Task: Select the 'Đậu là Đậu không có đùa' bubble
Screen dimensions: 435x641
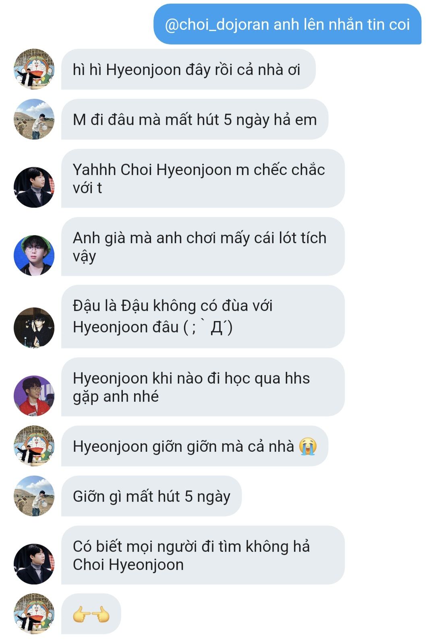Action: click(x=203, y=317)
